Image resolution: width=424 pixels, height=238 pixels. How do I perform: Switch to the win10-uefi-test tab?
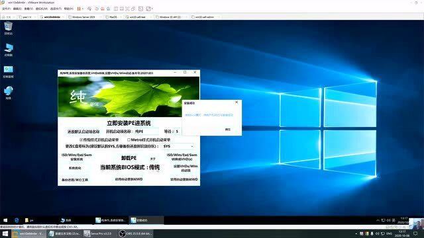coord(137,17)
